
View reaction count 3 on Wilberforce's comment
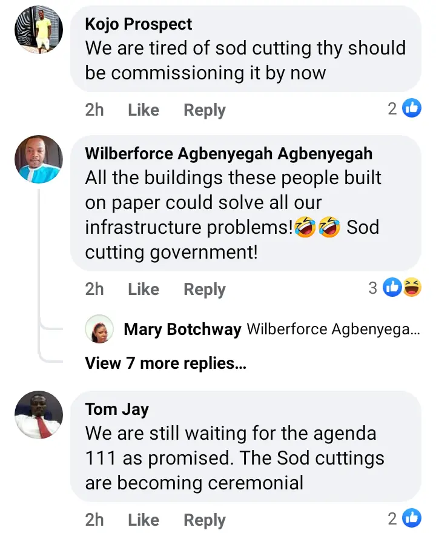tap(373, 288)
